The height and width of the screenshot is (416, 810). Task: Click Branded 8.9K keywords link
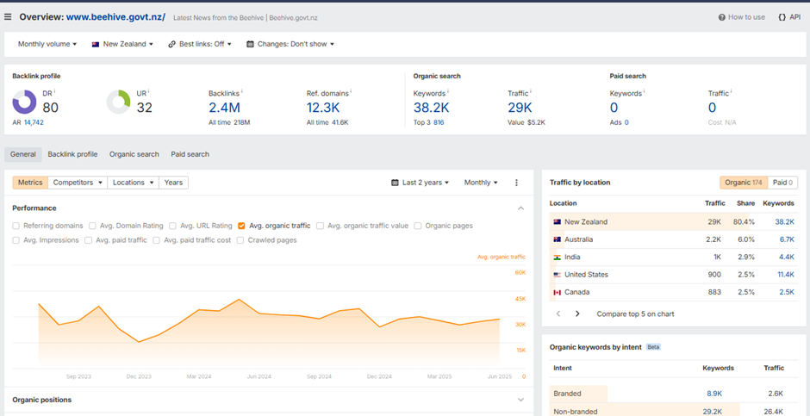pos(713,394)
